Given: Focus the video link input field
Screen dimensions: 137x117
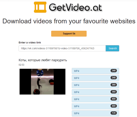Looking at the screenshot, I should tap(62, 48).
